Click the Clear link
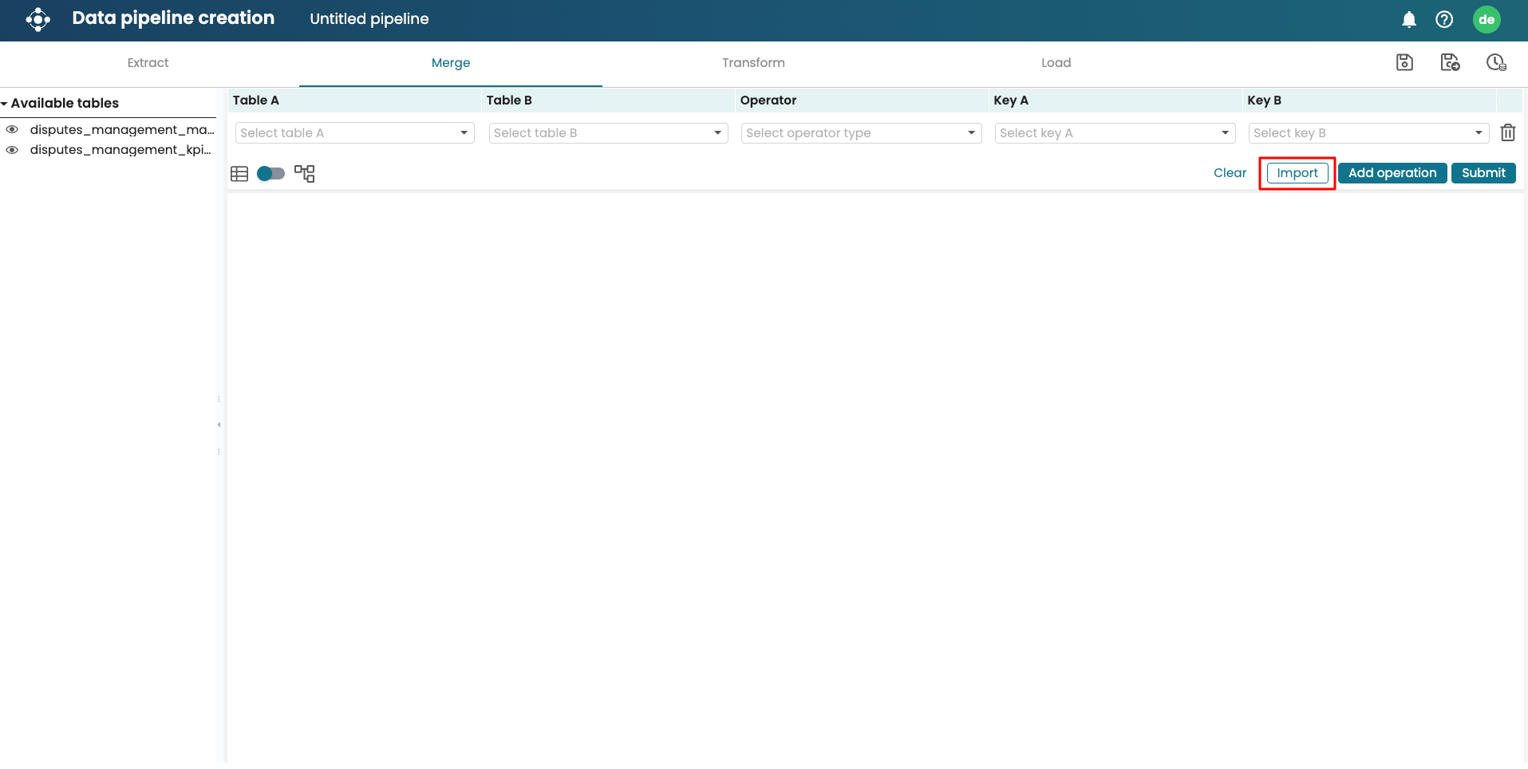Viewport: 1528px width, 769px height. 1229,173
